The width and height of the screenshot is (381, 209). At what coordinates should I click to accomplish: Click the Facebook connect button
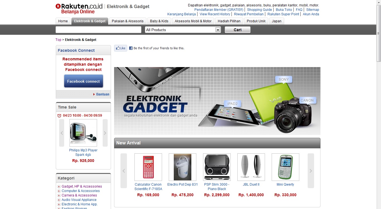(83, 81)
